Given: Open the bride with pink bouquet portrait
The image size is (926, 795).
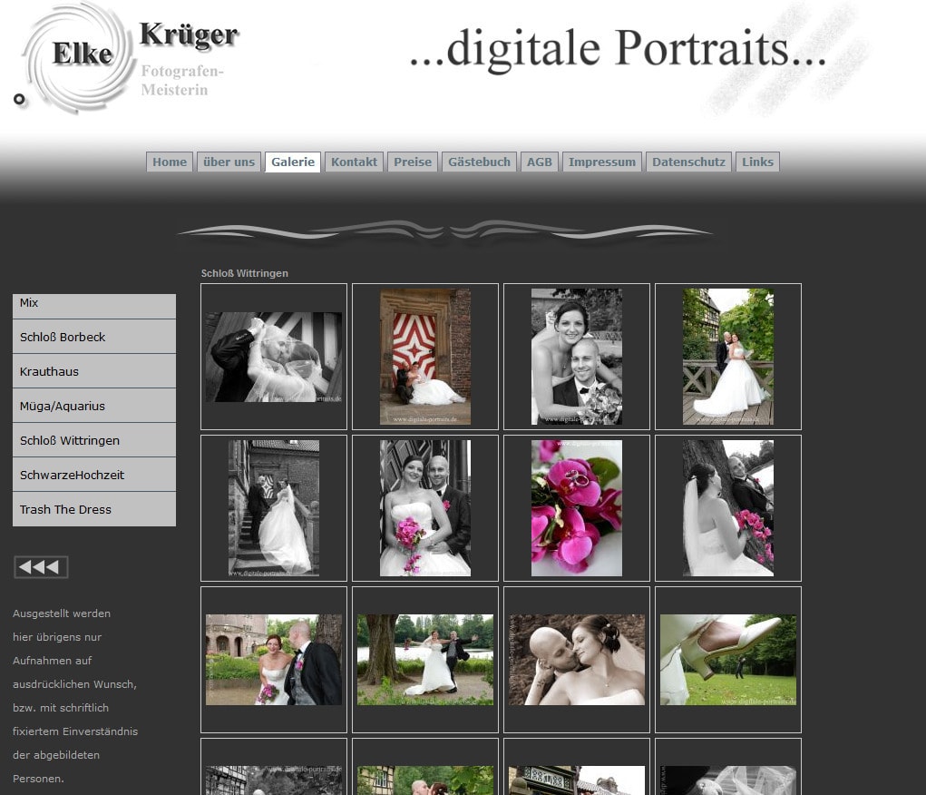Looking at the screenshot, I should tap(425, 508).
